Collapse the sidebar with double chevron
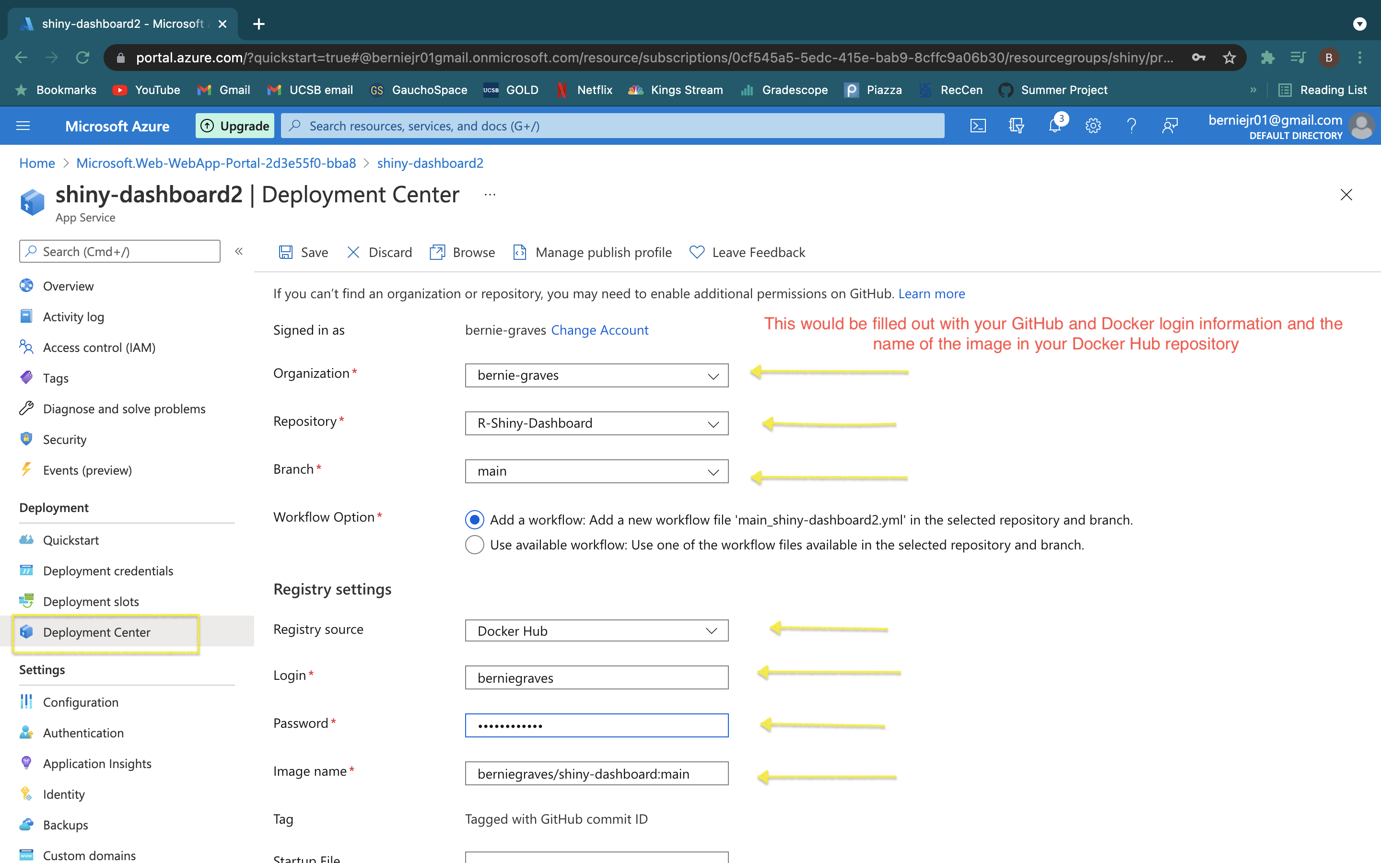Image resolution: width=1381 pixels, height=863 pixels. [239, 252]
